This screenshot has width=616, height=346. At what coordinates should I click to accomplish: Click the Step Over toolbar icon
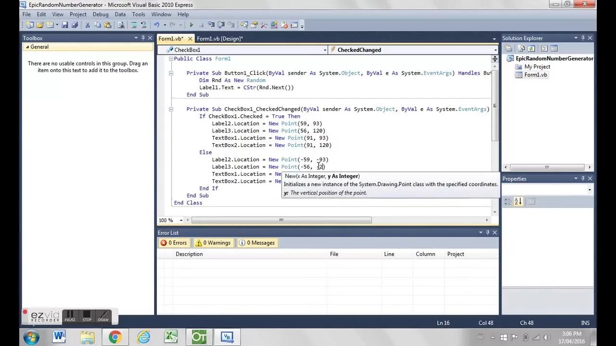click(221, 25)
